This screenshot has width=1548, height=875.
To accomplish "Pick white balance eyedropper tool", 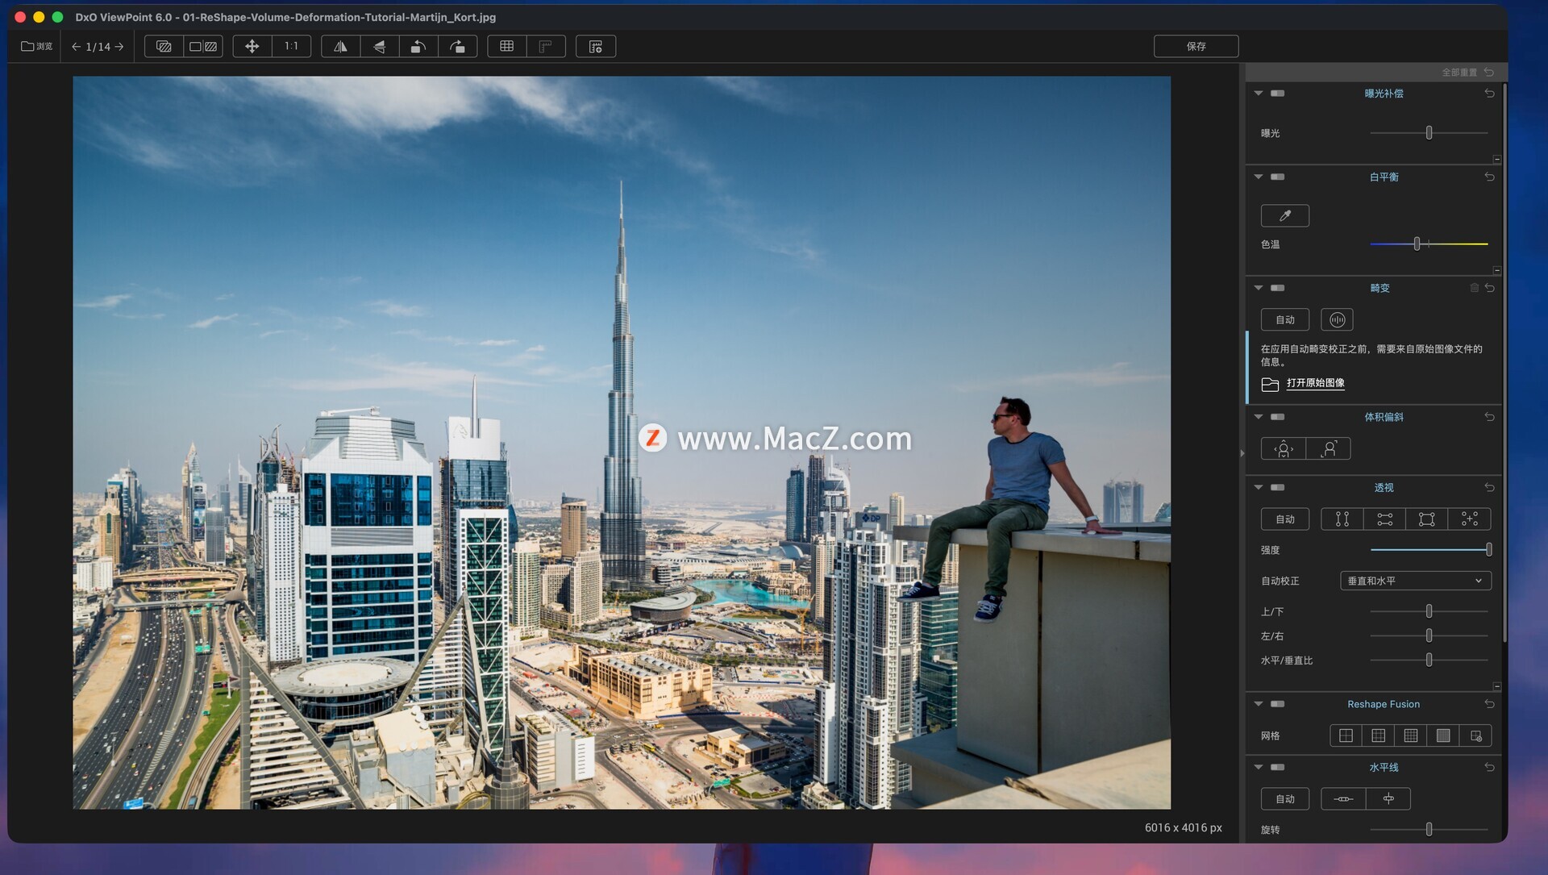I will tap(1284, 215).
